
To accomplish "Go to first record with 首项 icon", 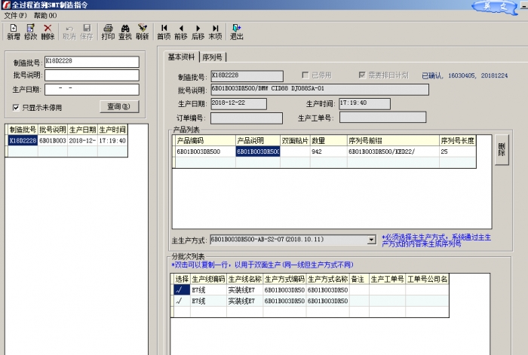I will pos(164,32).
